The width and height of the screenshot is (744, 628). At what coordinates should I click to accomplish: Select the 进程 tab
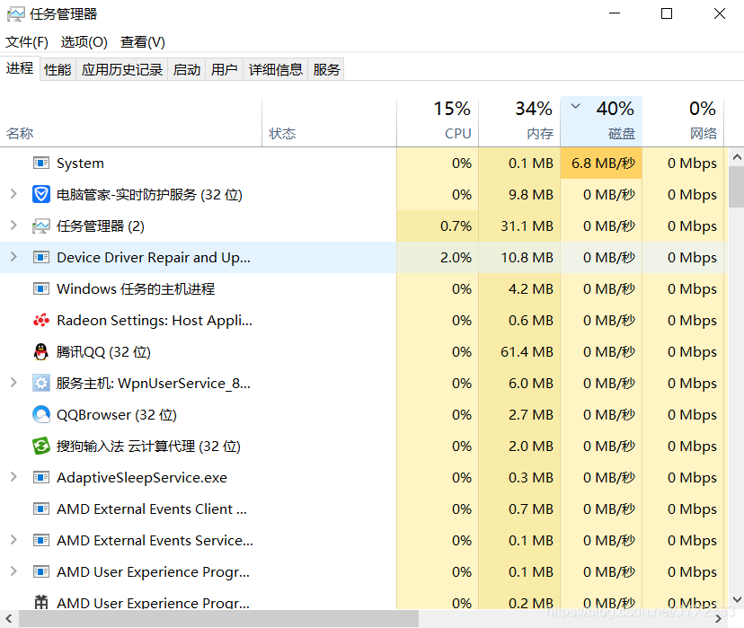tap(20, 68)
